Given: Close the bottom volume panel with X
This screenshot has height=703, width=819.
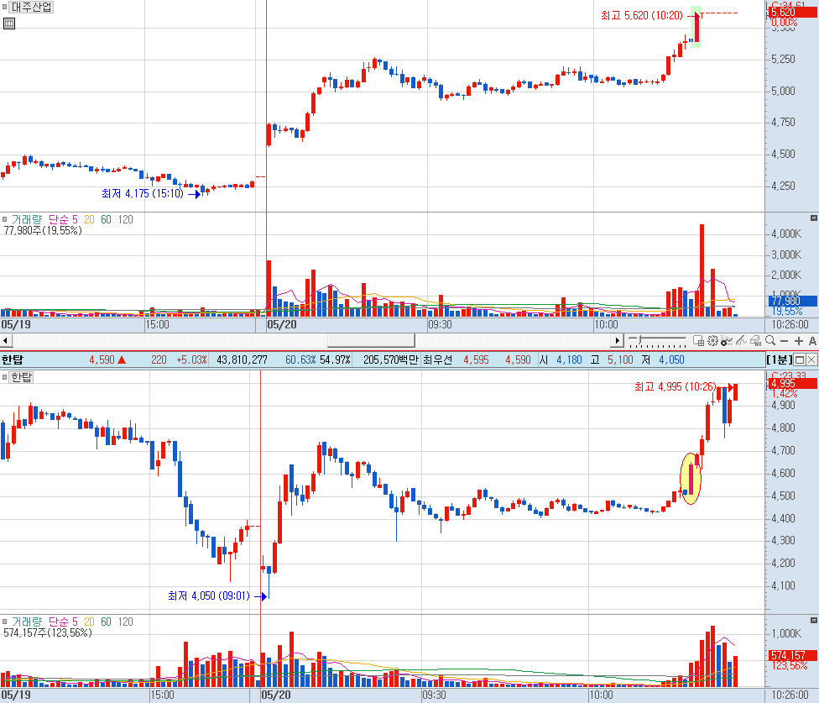Looking at the screenshot, I should (x=813, y=621).
